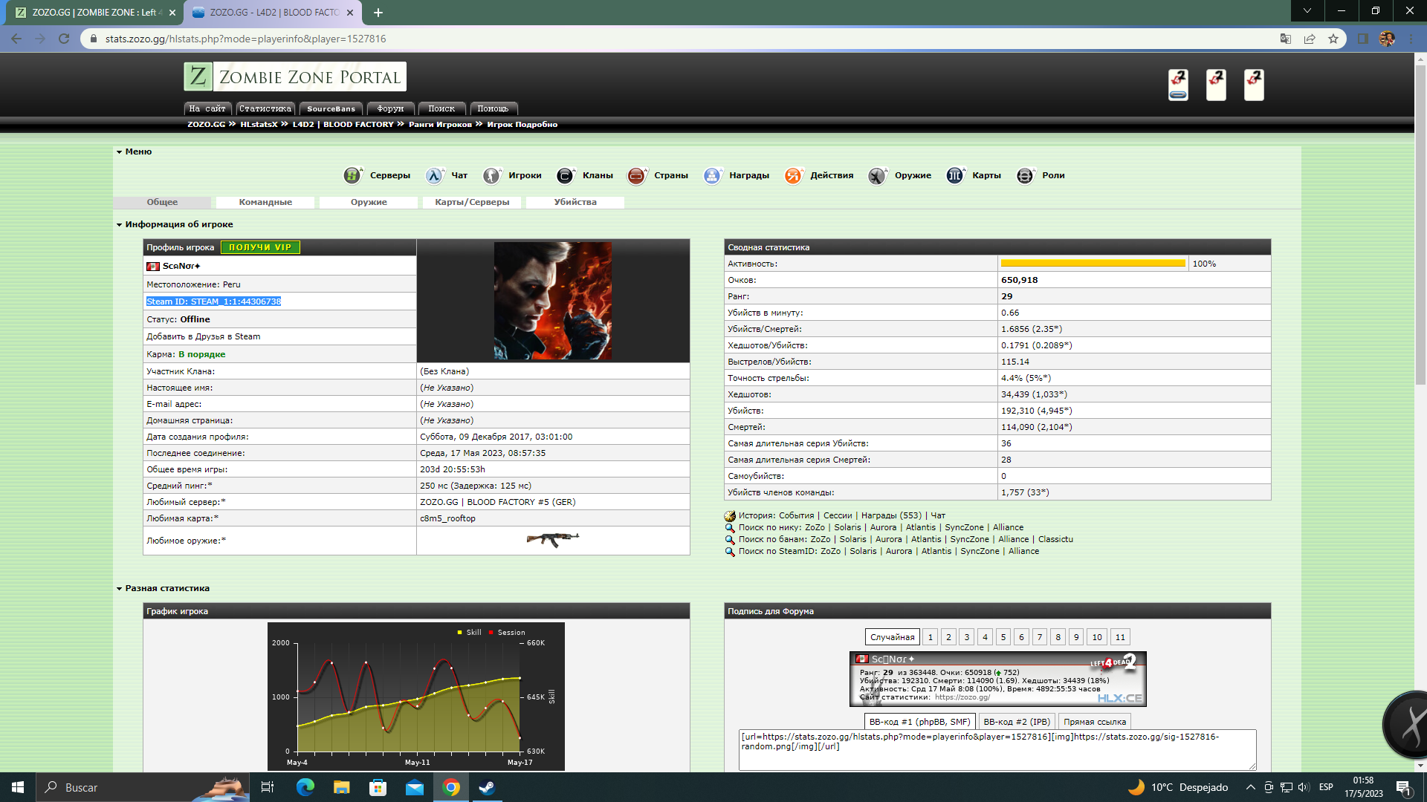Select signature style number 5
The image size is (1427, 802).
[x=1003, y=637]
